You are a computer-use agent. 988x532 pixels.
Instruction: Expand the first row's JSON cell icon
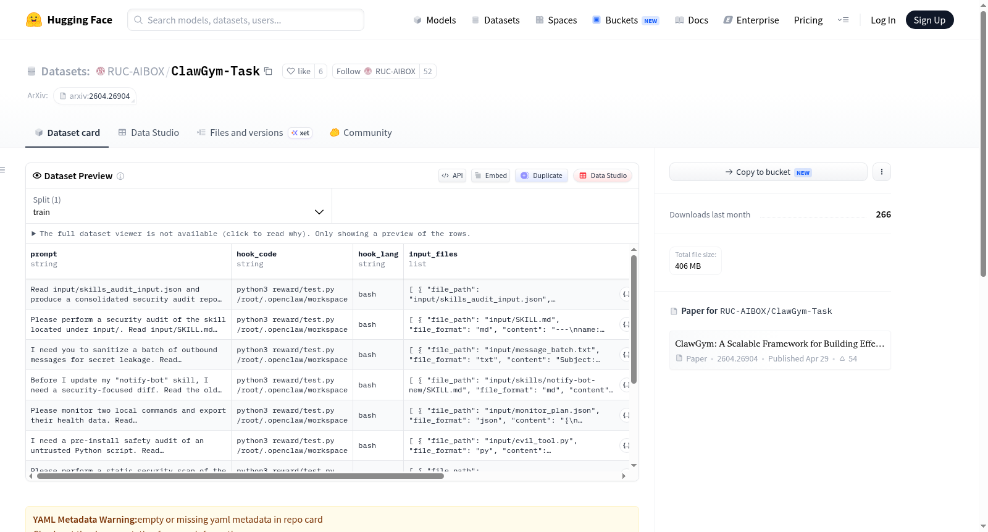pyautogui.click(x=626, y=294)
